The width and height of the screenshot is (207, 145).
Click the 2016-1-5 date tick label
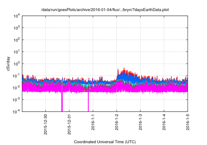pyautogui.click(x=188, y=122)
